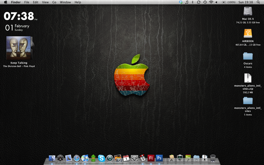The width and height of the screenshot is (264, 165).
Task: Open the Applications stack in Dock
Action: pos(171,158)
